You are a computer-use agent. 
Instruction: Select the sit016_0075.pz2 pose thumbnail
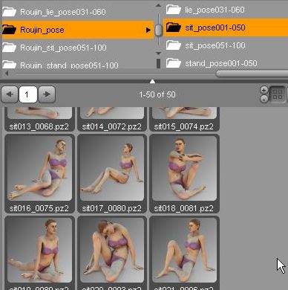39,168
